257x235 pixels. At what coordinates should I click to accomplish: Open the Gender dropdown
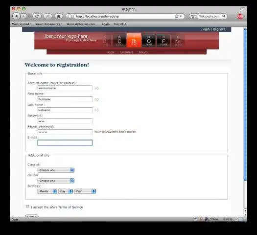point(56,181)
